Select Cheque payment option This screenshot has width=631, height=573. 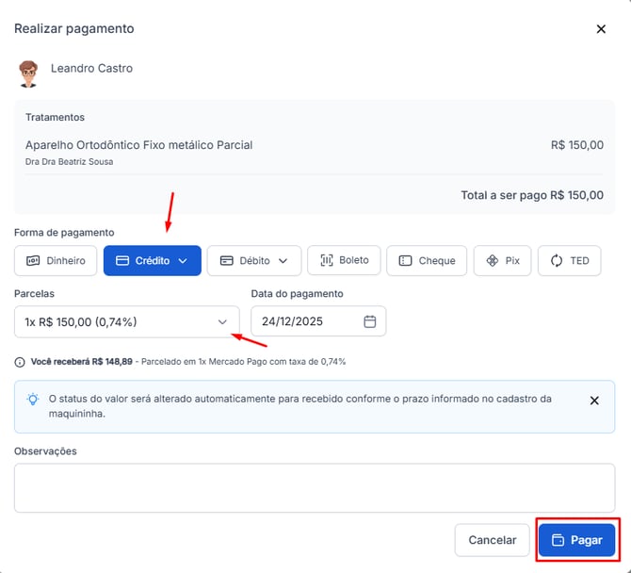click(x=427, y=261)
